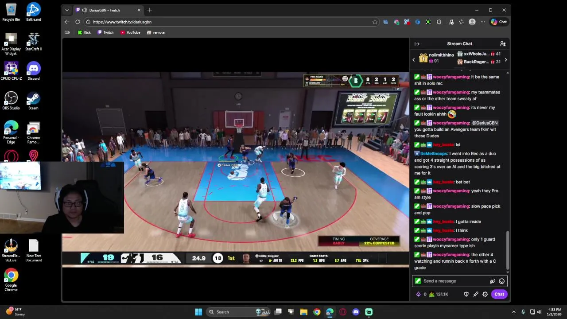Open browser Favorites list icon
Image resolution: width=567 pixels, height=319 pixels.
pyautogui.click(x=462, y=22)
